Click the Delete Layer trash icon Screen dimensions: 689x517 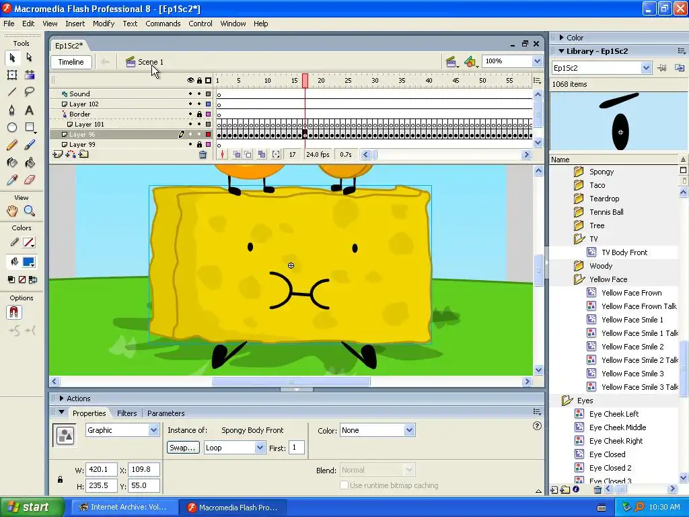(203, 154)
